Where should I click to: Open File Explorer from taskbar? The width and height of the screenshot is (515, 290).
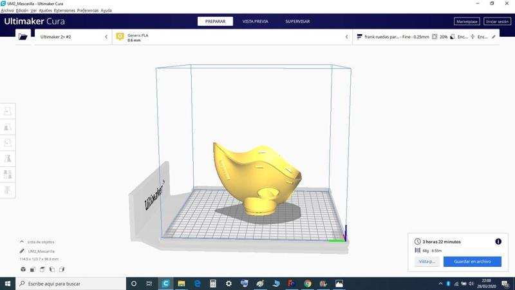182,284
